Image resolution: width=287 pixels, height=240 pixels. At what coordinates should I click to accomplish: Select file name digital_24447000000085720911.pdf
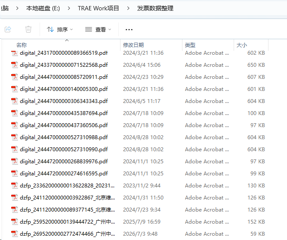click(x=64, y=77)
